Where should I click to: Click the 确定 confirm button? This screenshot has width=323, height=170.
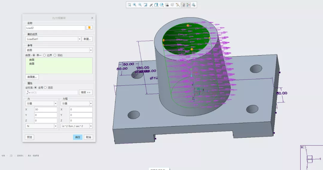coord(78,137)
